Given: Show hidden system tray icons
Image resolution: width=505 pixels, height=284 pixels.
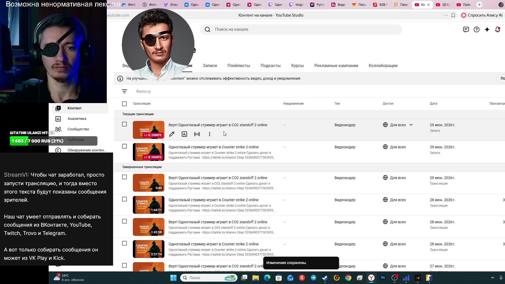Looking at the screenshot, I should 493,278.
